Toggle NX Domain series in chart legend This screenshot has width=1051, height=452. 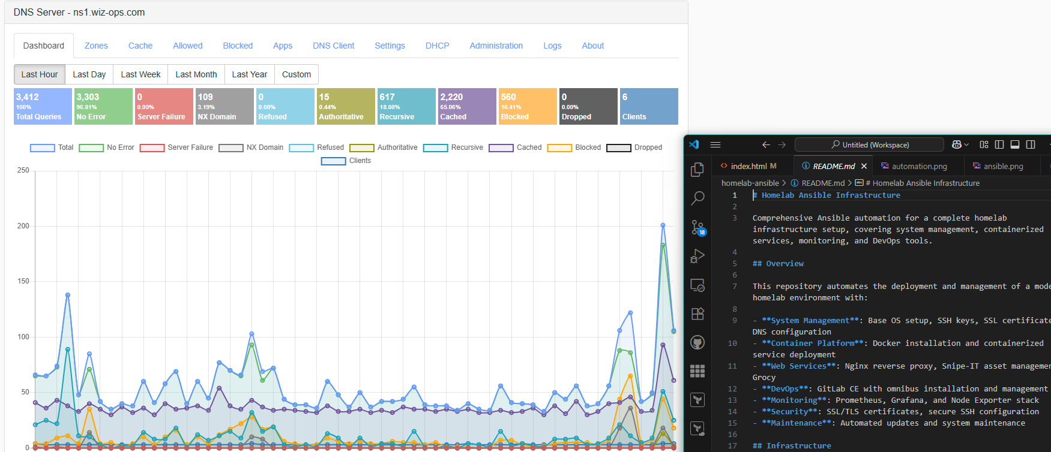(x=251, y=147)
